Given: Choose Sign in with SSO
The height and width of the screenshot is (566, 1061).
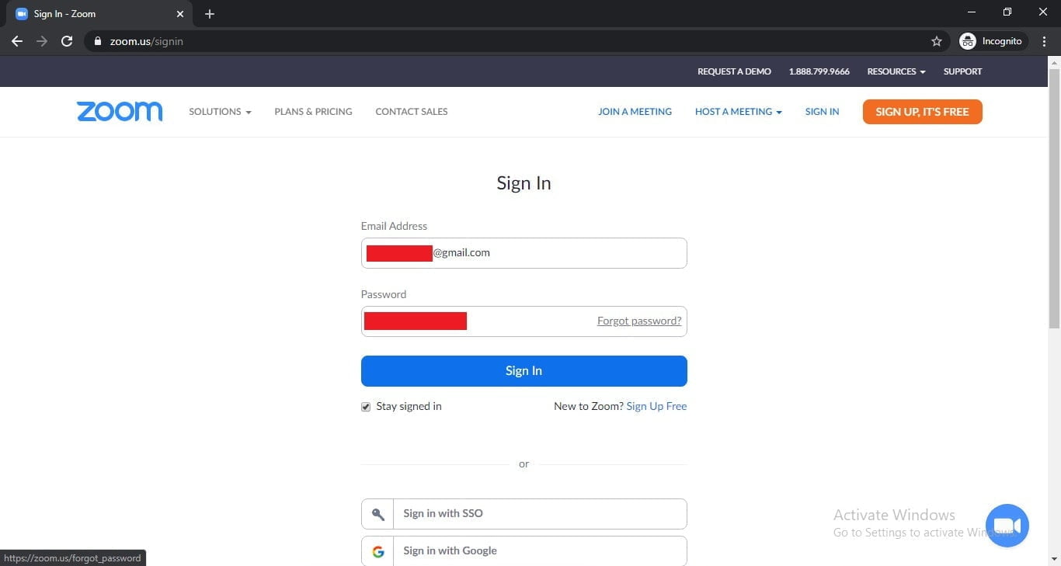Looking at the screenshot, I should tap(524, 514).
